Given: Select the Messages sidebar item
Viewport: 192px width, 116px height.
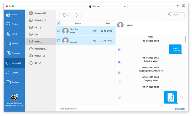Looking at the screenshot, I should (x=14, y=63).
